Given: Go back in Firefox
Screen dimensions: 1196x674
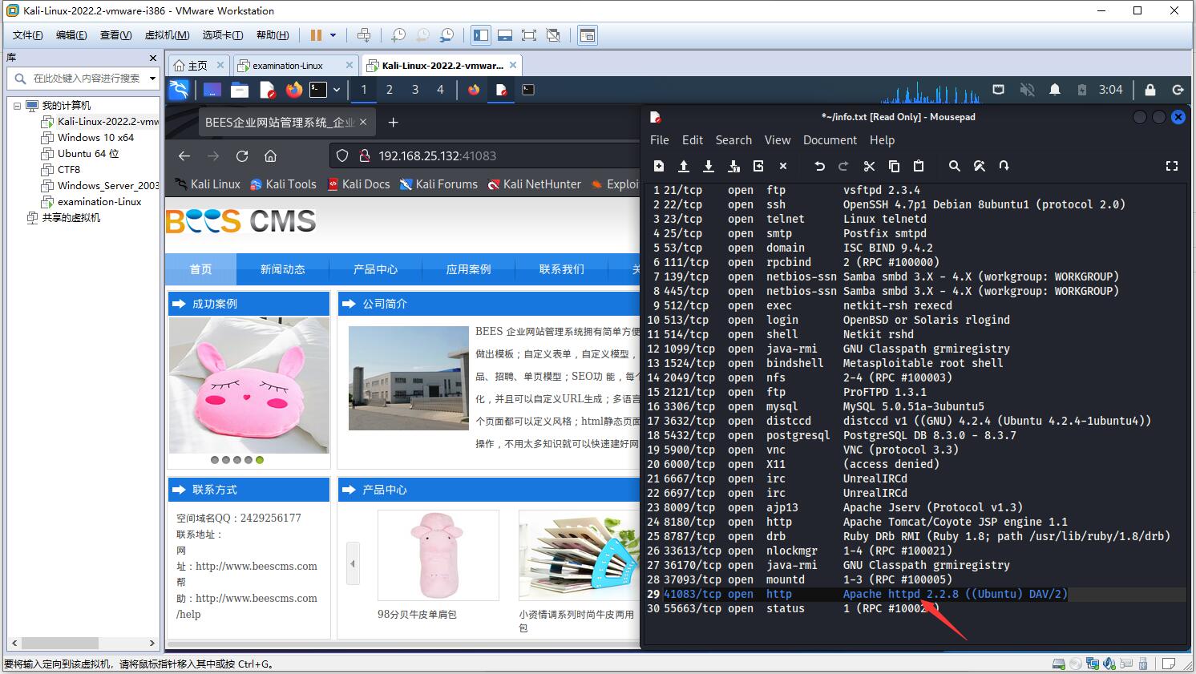Looking at the screenshot, I should (x=184, y=156).
